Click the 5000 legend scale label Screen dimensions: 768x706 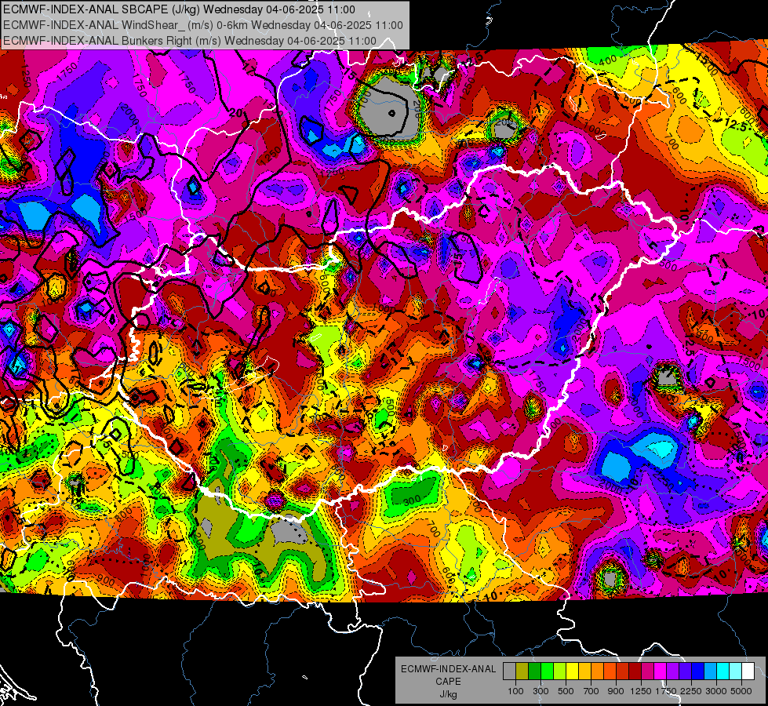pyautogui.click(x=741, y=691)
